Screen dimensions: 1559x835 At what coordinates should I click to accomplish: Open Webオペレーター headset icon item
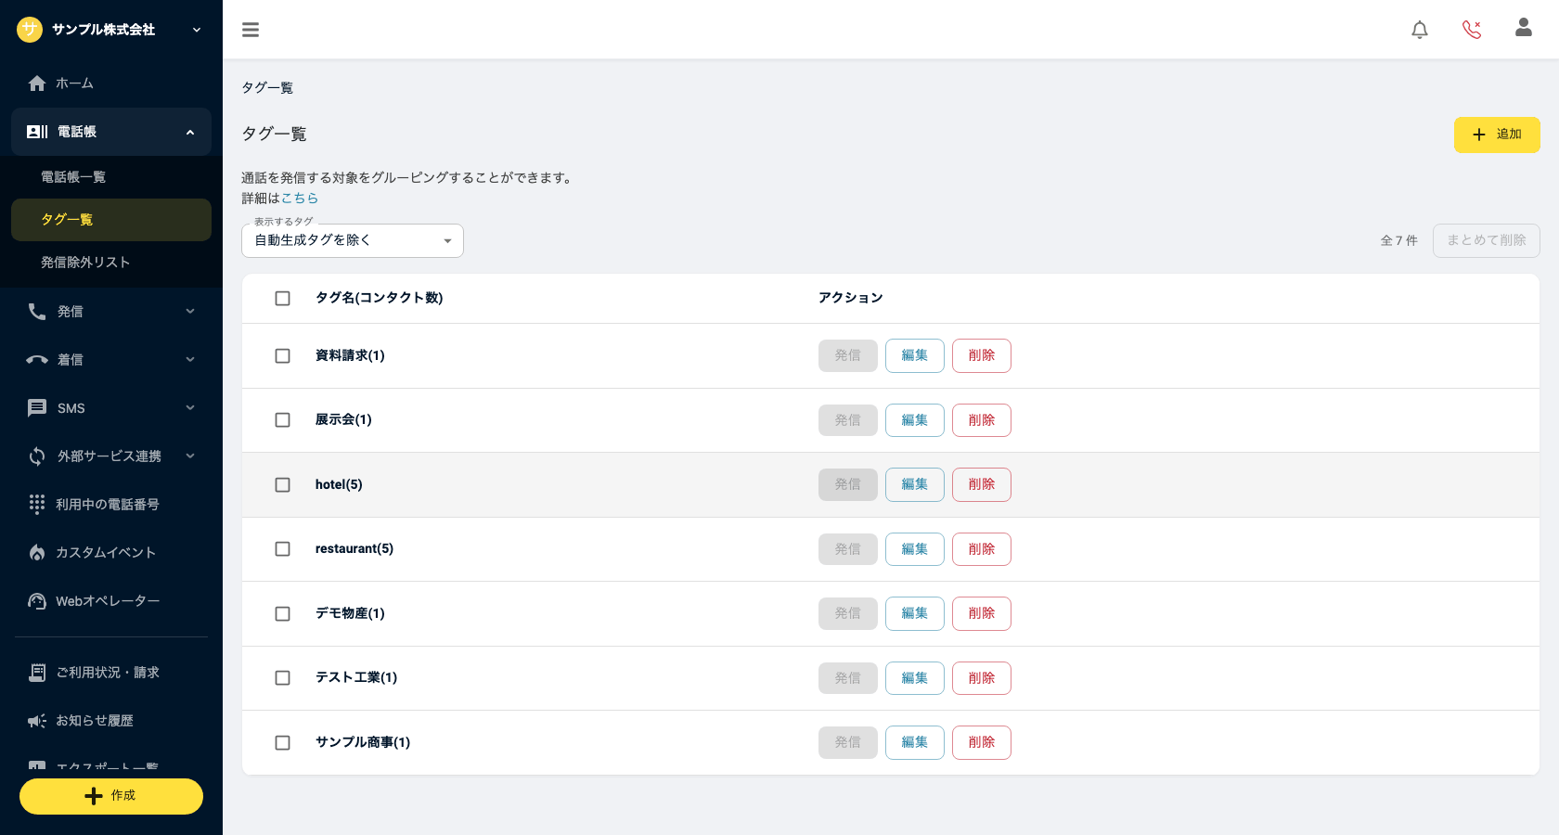point(37,600)
